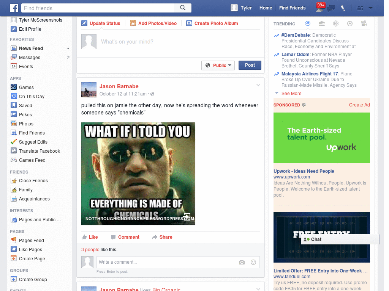
Task: Open the messages icon in top bar
Action: 331,8
